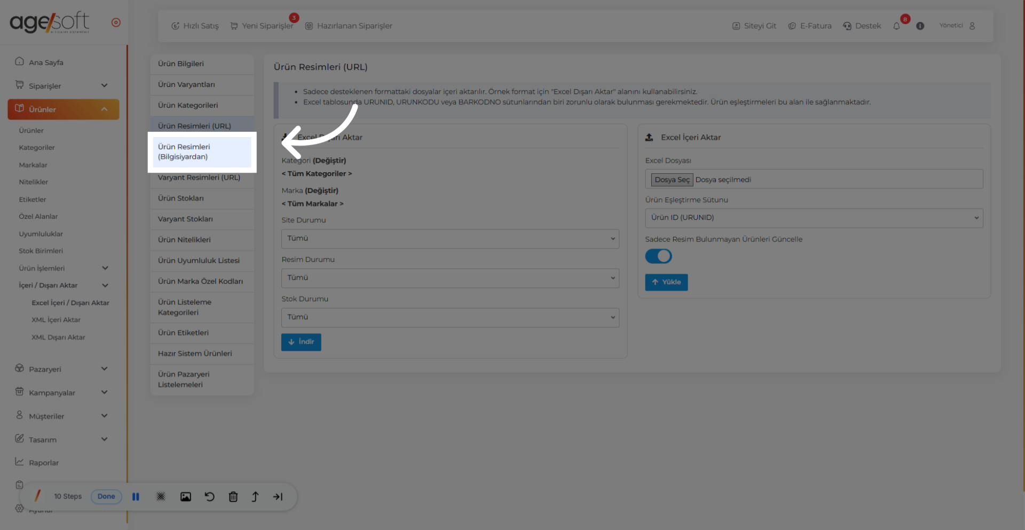Change the Kategori via (Değiştir) link
Image resolution: width=1025 pixels, height=530 pixels.
point(329,160)
